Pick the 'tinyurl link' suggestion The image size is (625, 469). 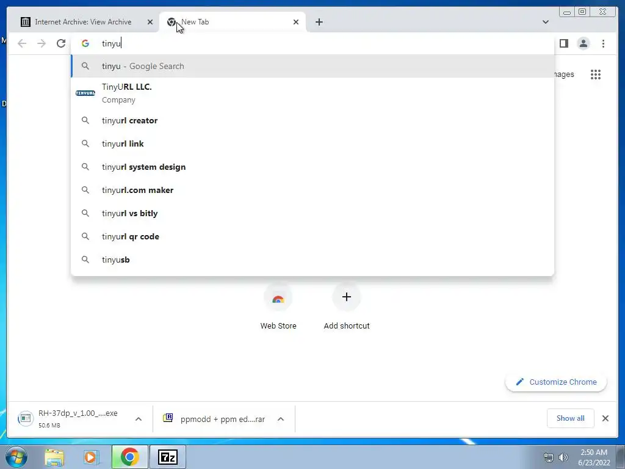[x=312, y=144]
